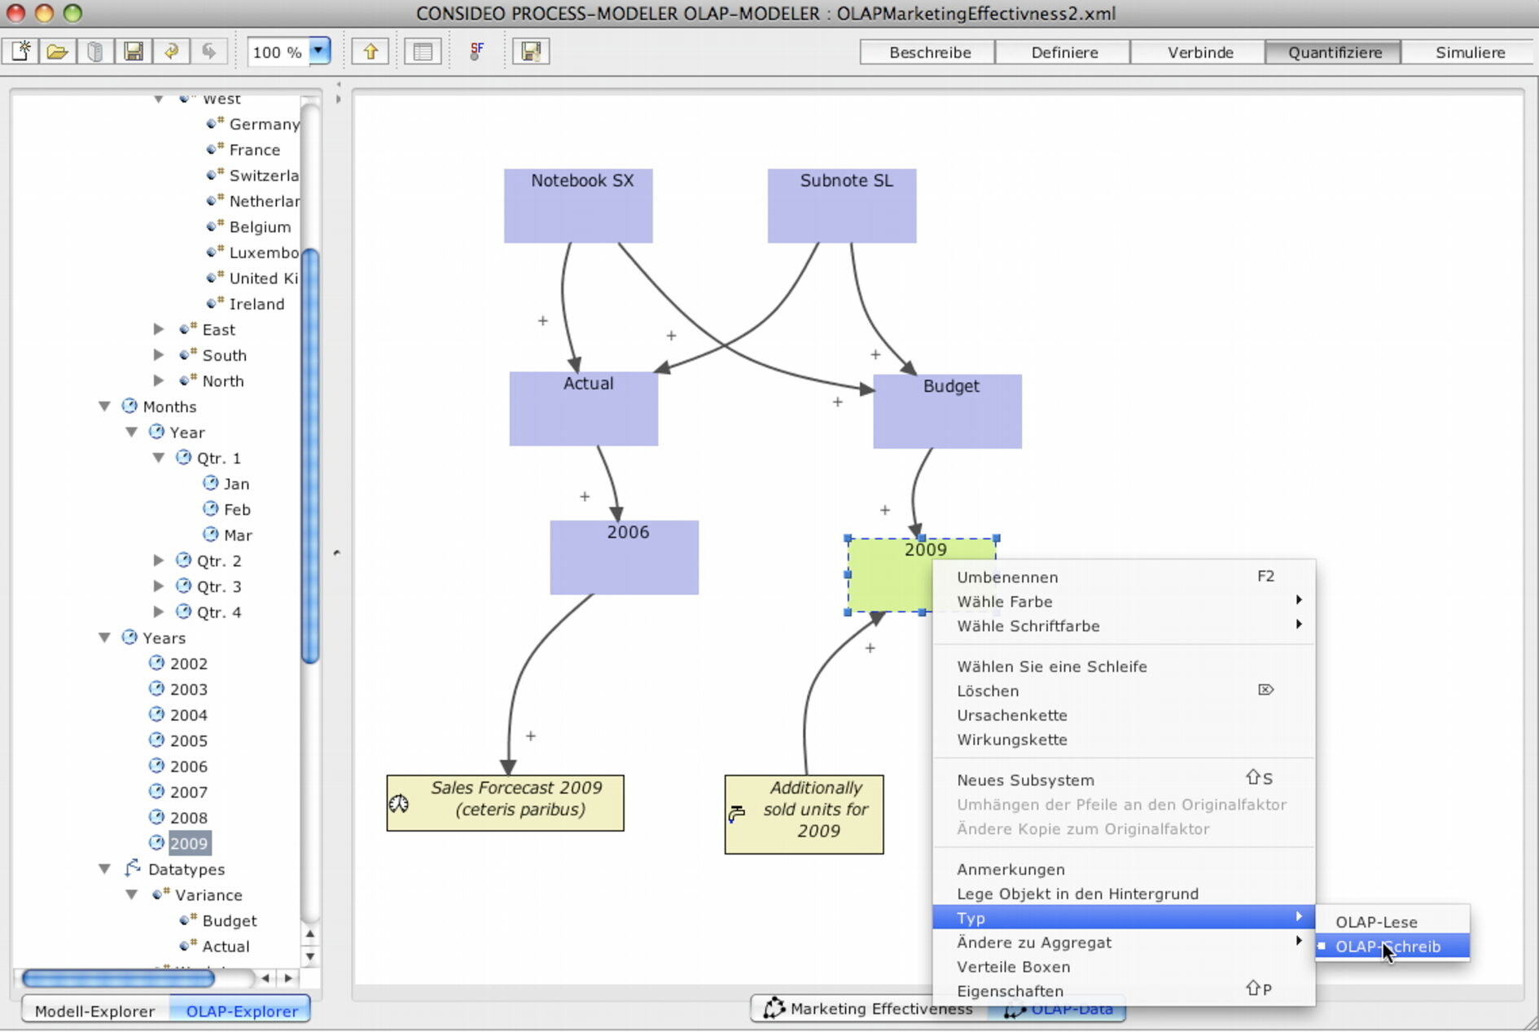
Task: Switch to the OLAP-Explorer tab
Action: [x=241, y=1011]
